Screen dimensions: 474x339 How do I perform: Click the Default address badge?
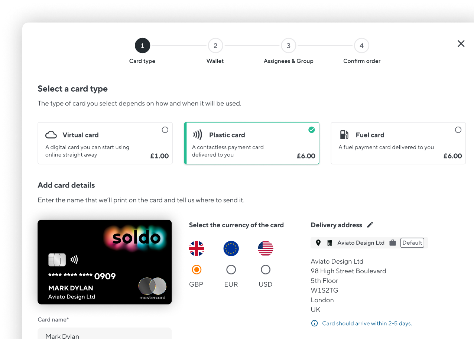(x=412, y=243)
